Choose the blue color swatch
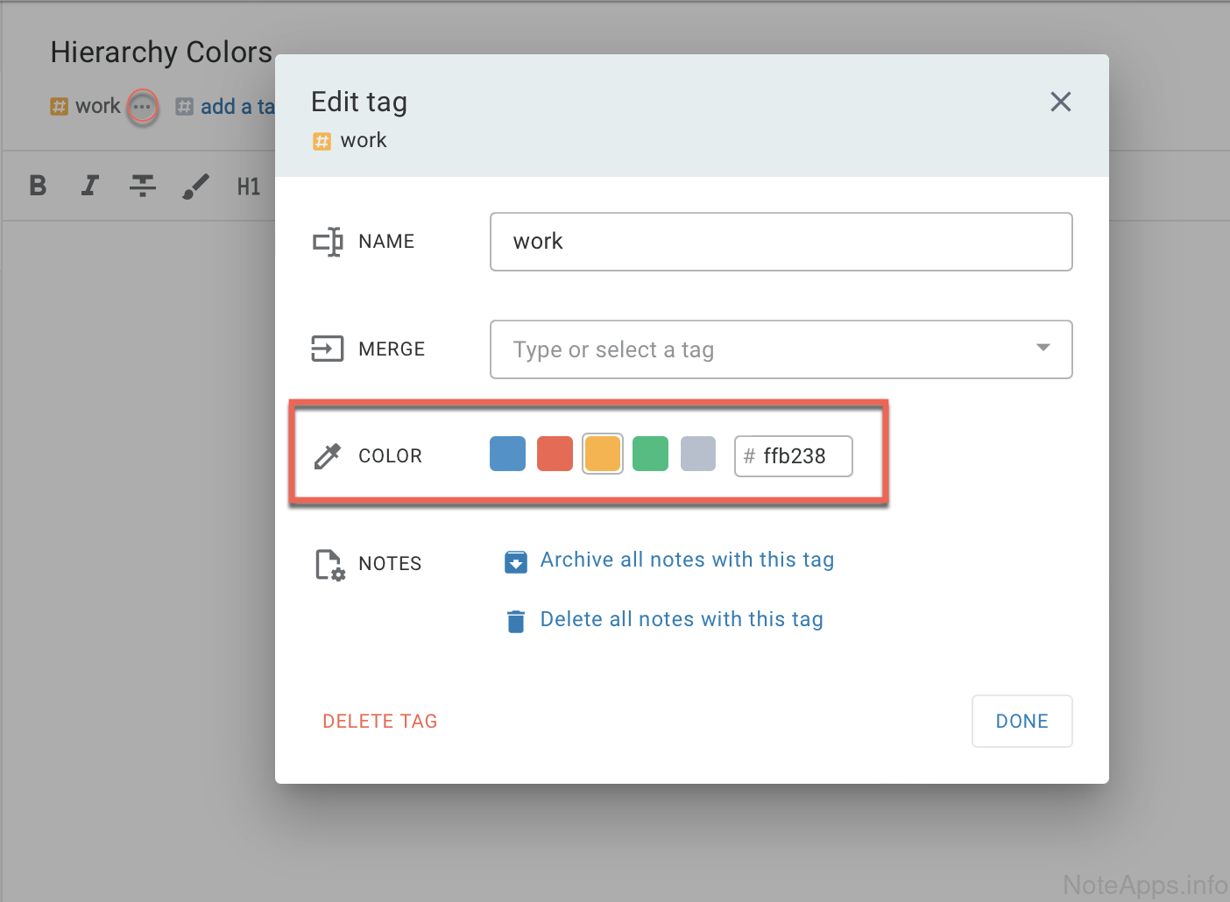This screenshot has width=1230, height=902. [507, 454]
